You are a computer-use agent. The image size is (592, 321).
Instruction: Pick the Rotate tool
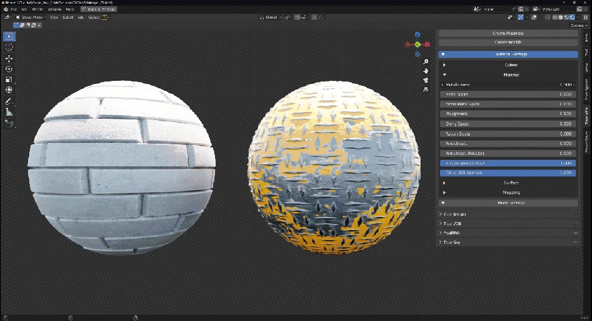pyautogui.click(x=9, y=68)
